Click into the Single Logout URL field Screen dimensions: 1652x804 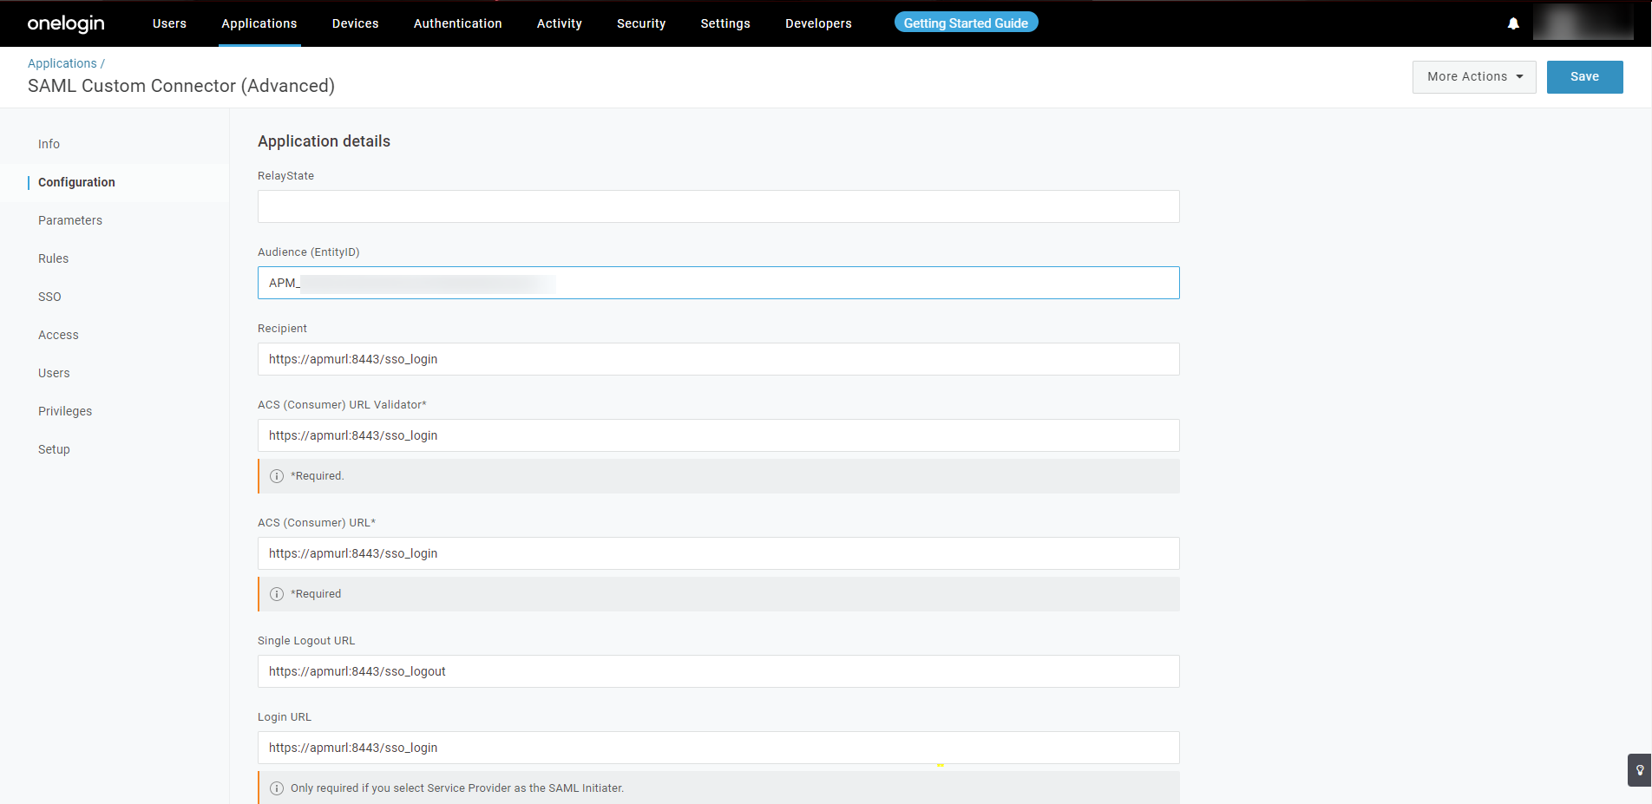pos(718,671)
